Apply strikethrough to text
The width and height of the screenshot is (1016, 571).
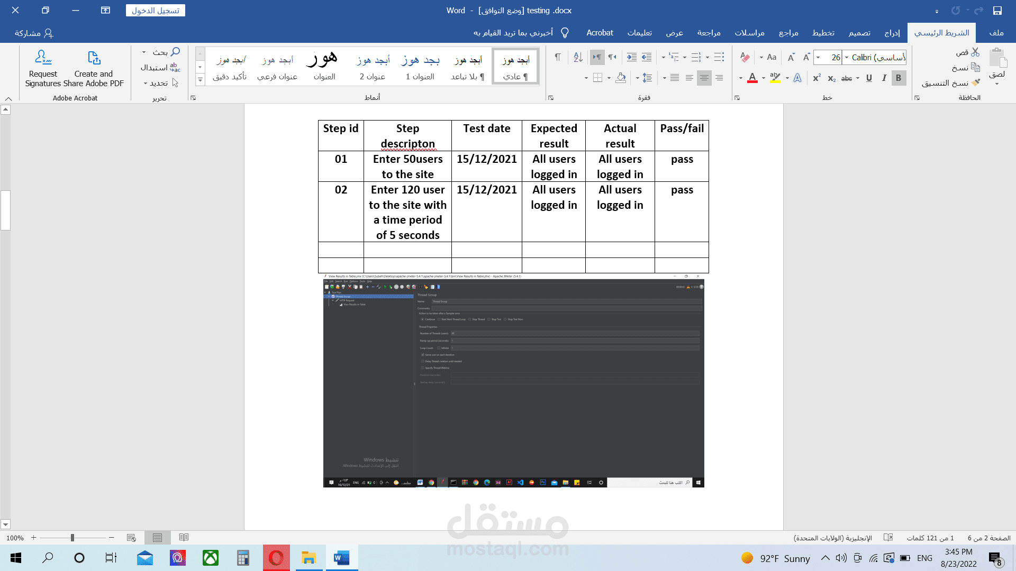[847, 78]
